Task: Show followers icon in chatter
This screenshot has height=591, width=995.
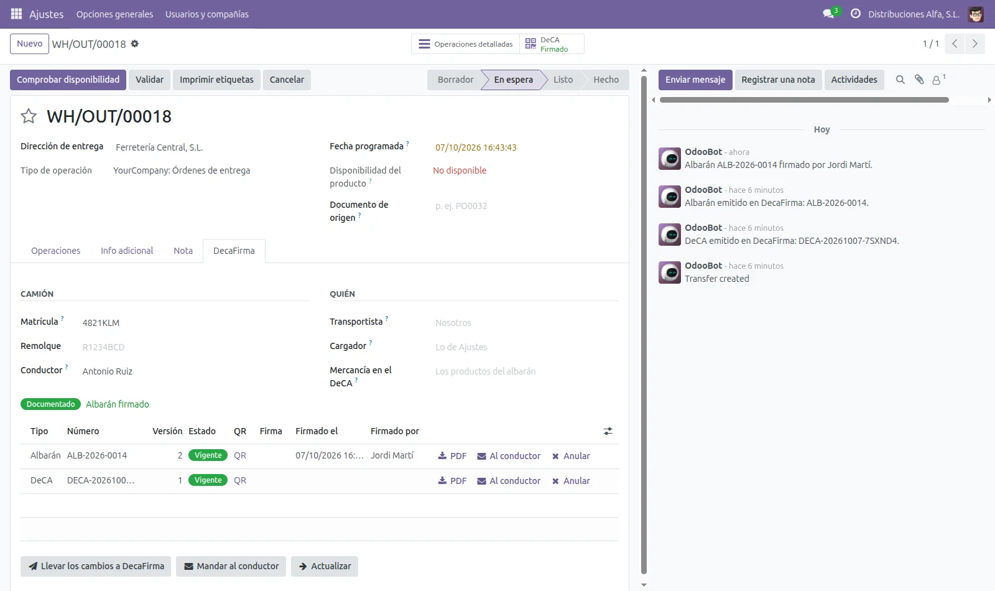Action: pyautogui.click(x=938, y=80)
